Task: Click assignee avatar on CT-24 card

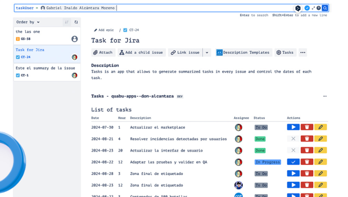Action: tap(74, 57)
